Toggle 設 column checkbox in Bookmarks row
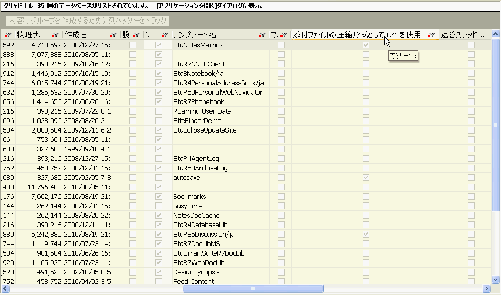This screenshot has height=295, width=501. point(133,197)
